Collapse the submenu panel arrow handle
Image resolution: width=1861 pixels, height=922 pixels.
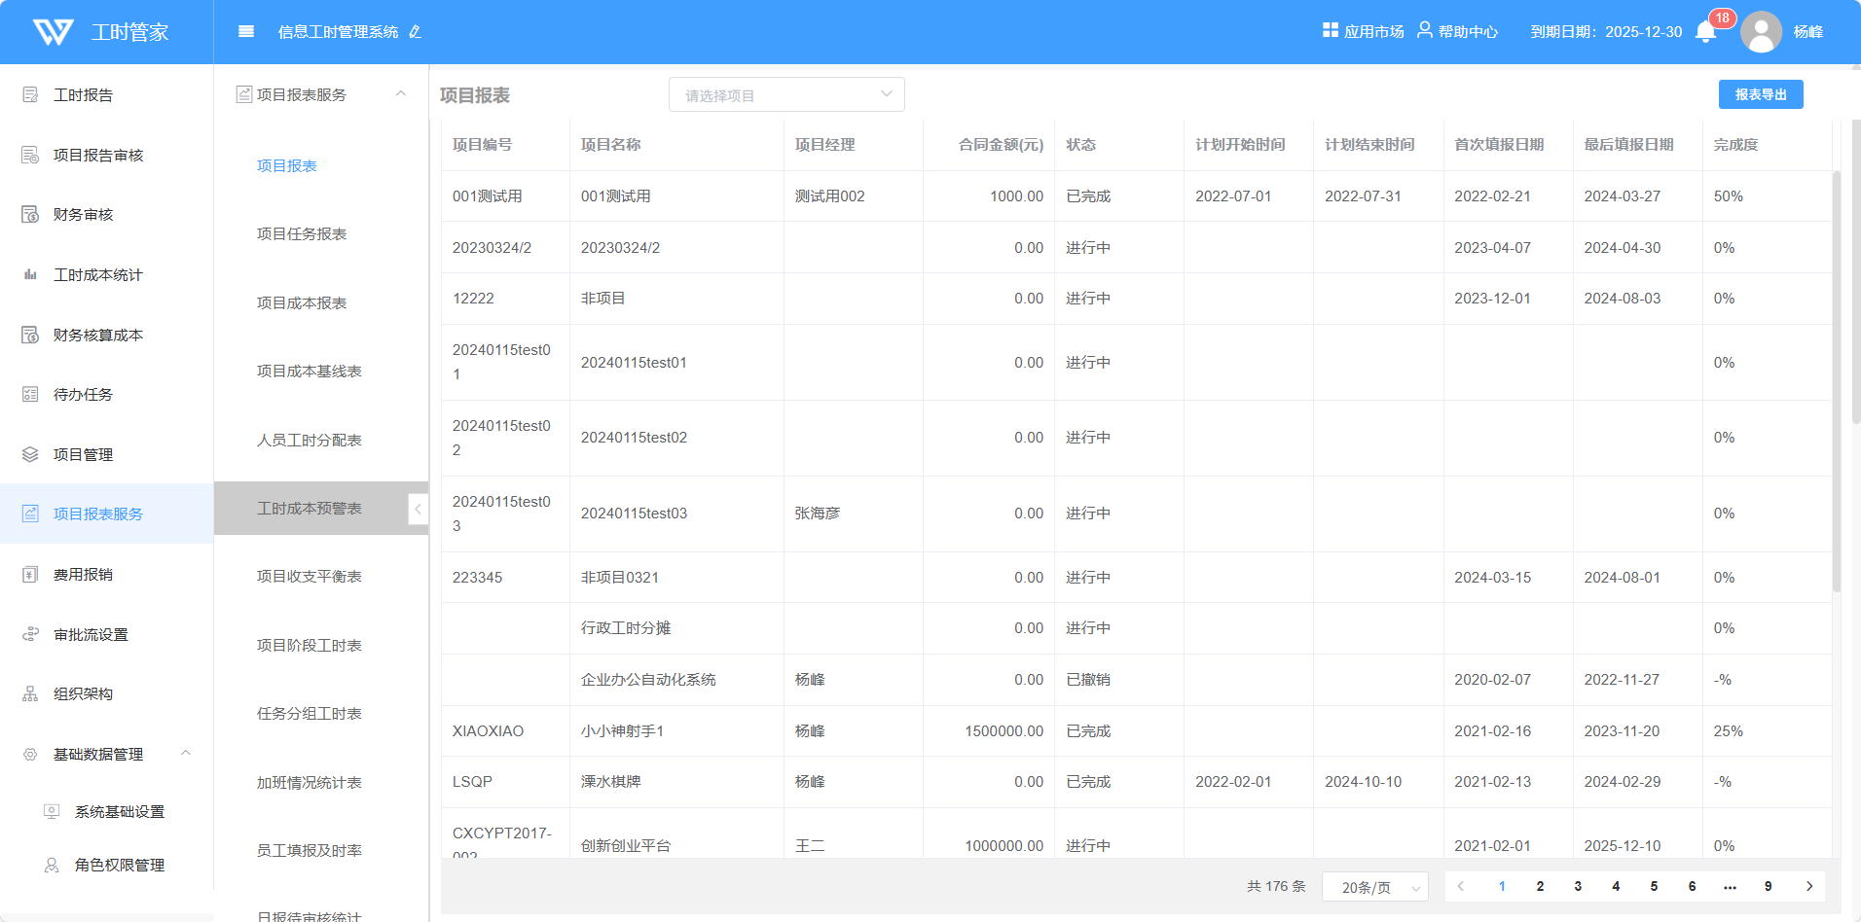click(x=419, y=509)
